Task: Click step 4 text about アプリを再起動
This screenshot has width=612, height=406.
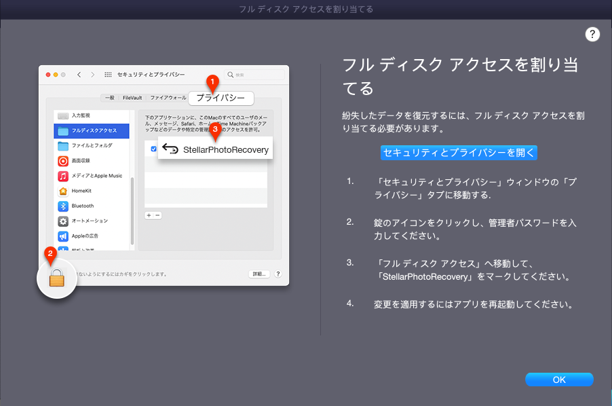Action: tap(474, 304)
